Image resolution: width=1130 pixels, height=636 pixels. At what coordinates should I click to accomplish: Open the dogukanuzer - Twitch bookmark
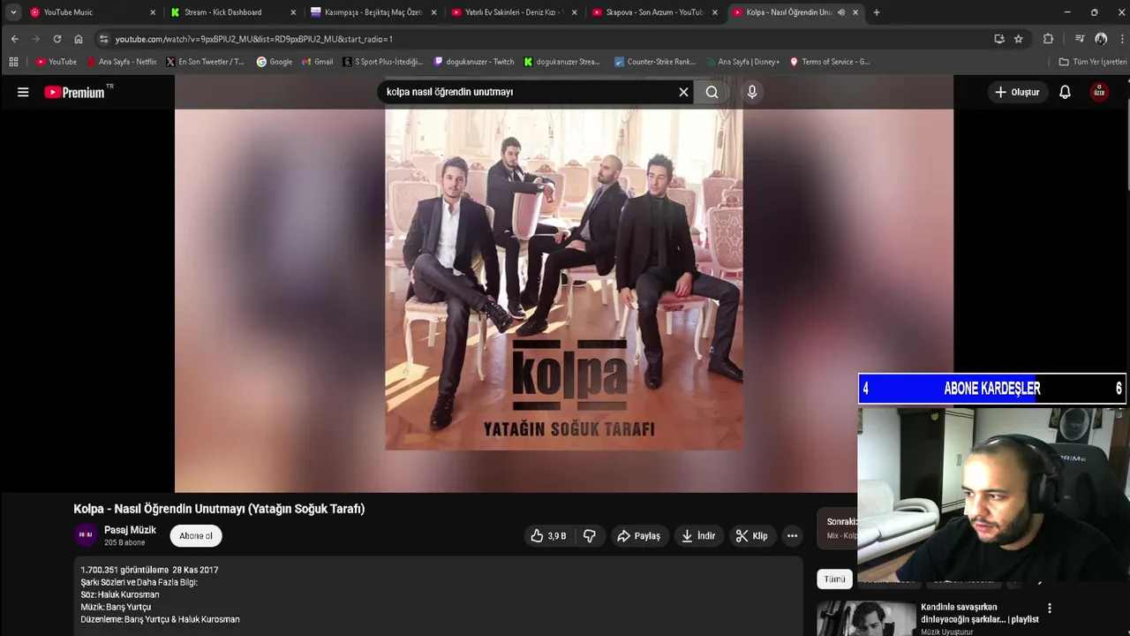point(474,62)
